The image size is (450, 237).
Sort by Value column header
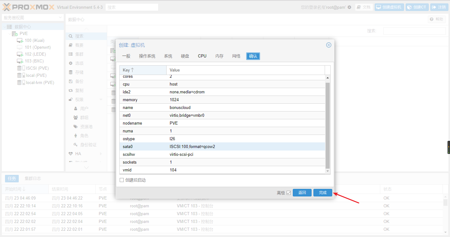pyautogui.click(x=246, y=70)
